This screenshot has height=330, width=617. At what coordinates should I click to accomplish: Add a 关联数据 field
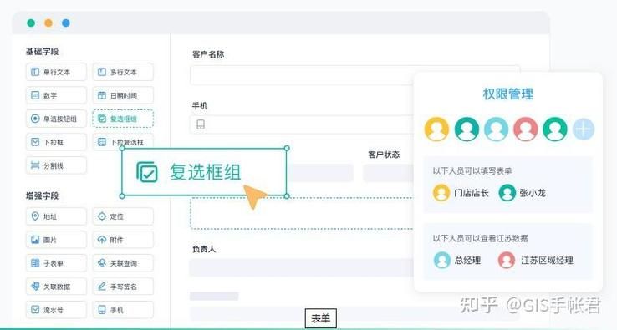click(x=56, y=287)
